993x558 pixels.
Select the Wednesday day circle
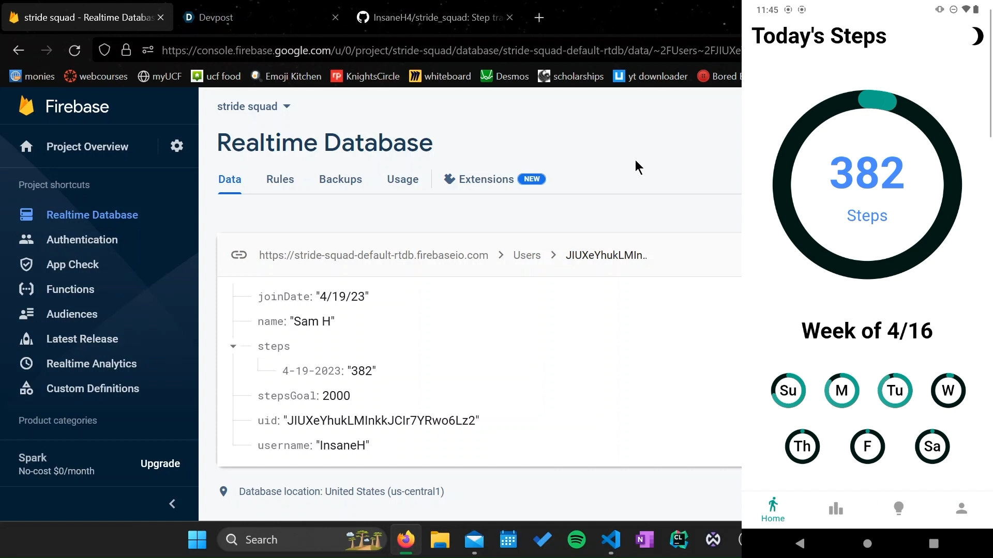click(x=948, y=391)
